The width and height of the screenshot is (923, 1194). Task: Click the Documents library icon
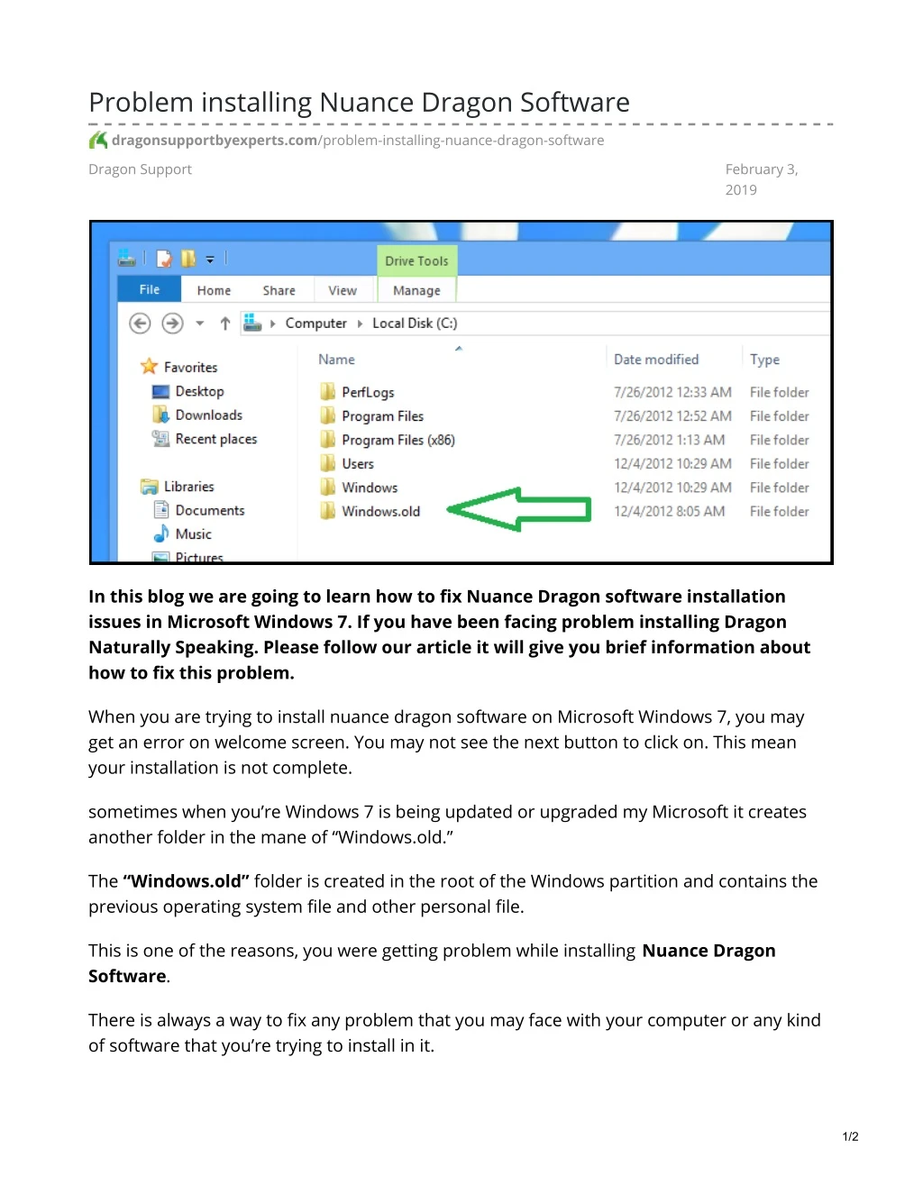(x=161, y=509)
